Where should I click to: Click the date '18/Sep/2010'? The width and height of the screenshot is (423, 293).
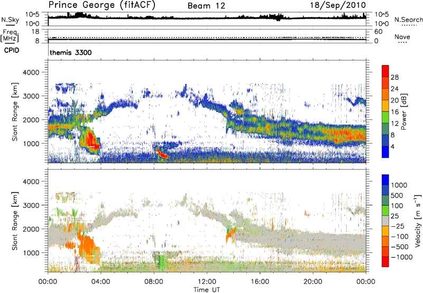(338, 5)
